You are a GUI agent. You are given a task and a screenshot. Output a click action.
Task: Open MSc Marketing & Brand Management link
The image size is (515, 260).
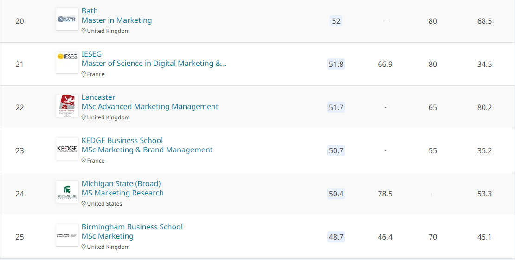[x=147, y=149]
